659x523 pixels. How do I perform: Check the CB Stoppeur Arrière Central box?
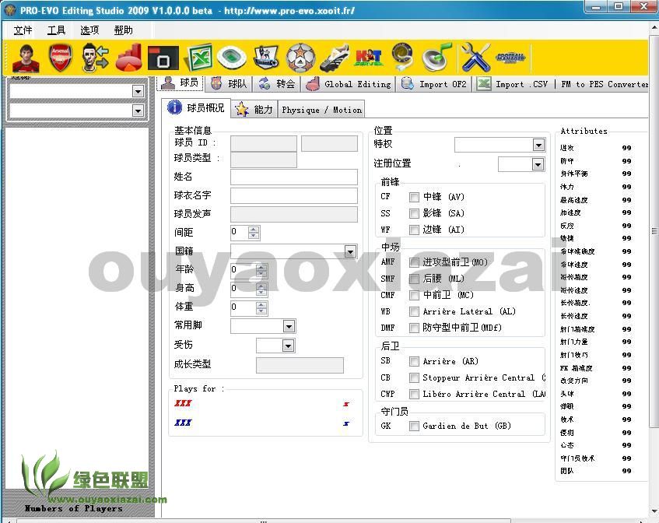click(x=414, y=377)
